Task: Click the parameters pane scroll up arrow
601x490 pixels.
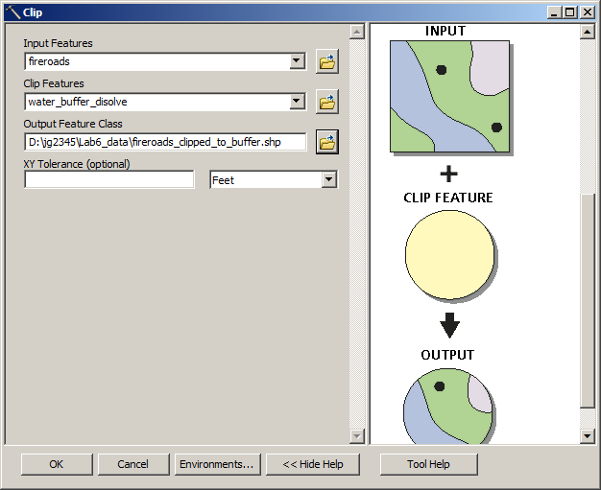Action: coord(357,31)
